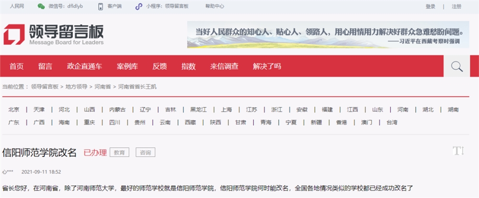
Task: Click 注册 to register
Action: pos(456,6)
